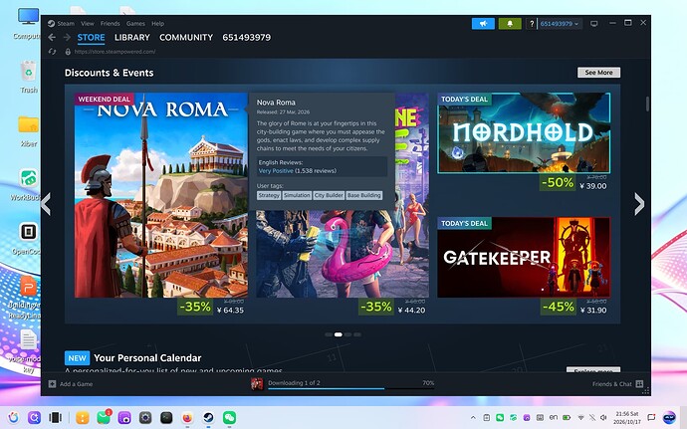Select the second carousel page dot
Screen dimensions: 687x429
point(339,334)
